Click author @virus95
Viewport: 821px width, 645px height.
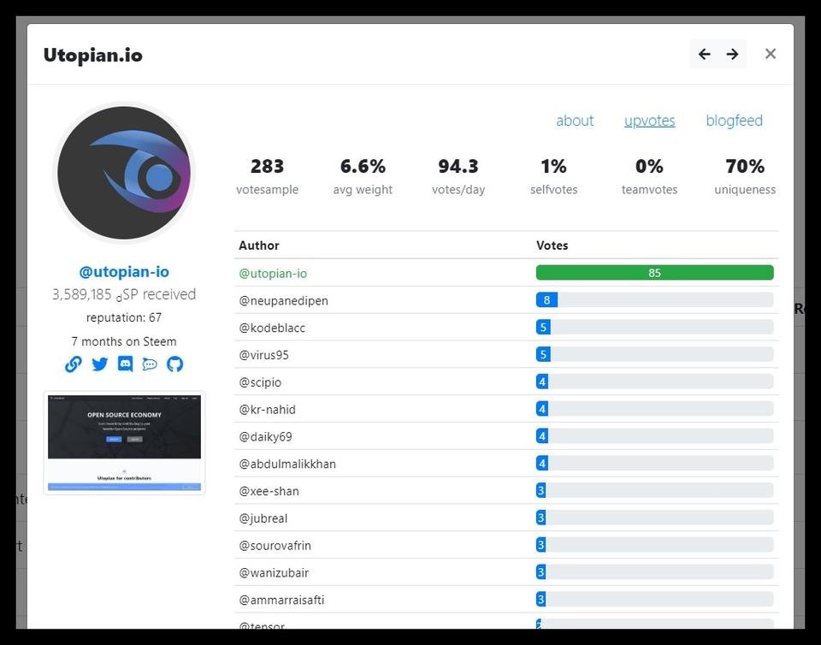(x=263, y=355)
